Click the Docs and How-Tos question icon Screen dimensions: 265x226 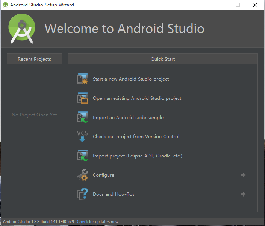(x=82, y=194)
